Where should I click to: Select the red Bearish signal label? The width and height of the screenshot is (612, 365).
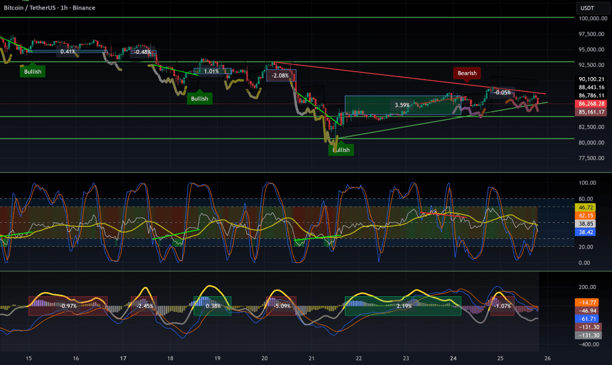click(x=467, y=73)
